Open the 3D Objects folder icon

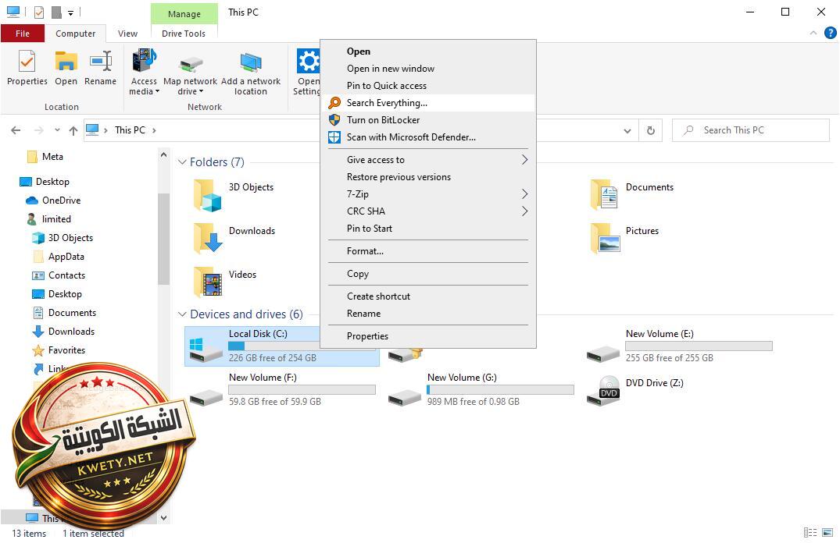click(208, 195)
